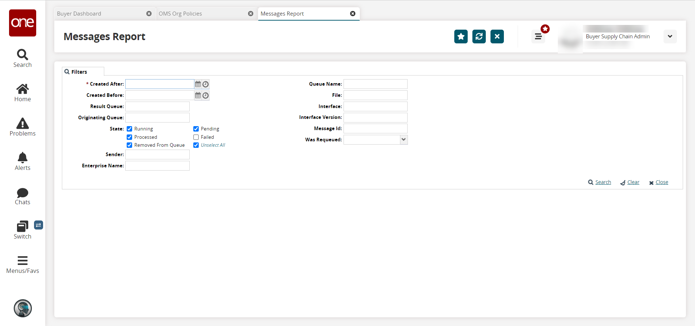This screenshot has height=326, width=695.
Task: Focus the Created Before date field
Action: [x=160, y=95]
